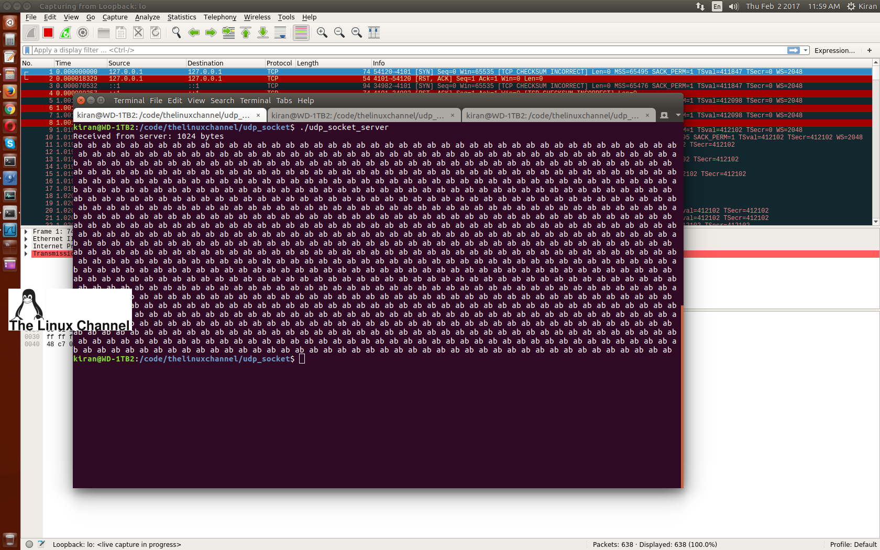Open terminal tab list dropdown arrow
The width and height of the screenshot is (880, 550).
678,115
